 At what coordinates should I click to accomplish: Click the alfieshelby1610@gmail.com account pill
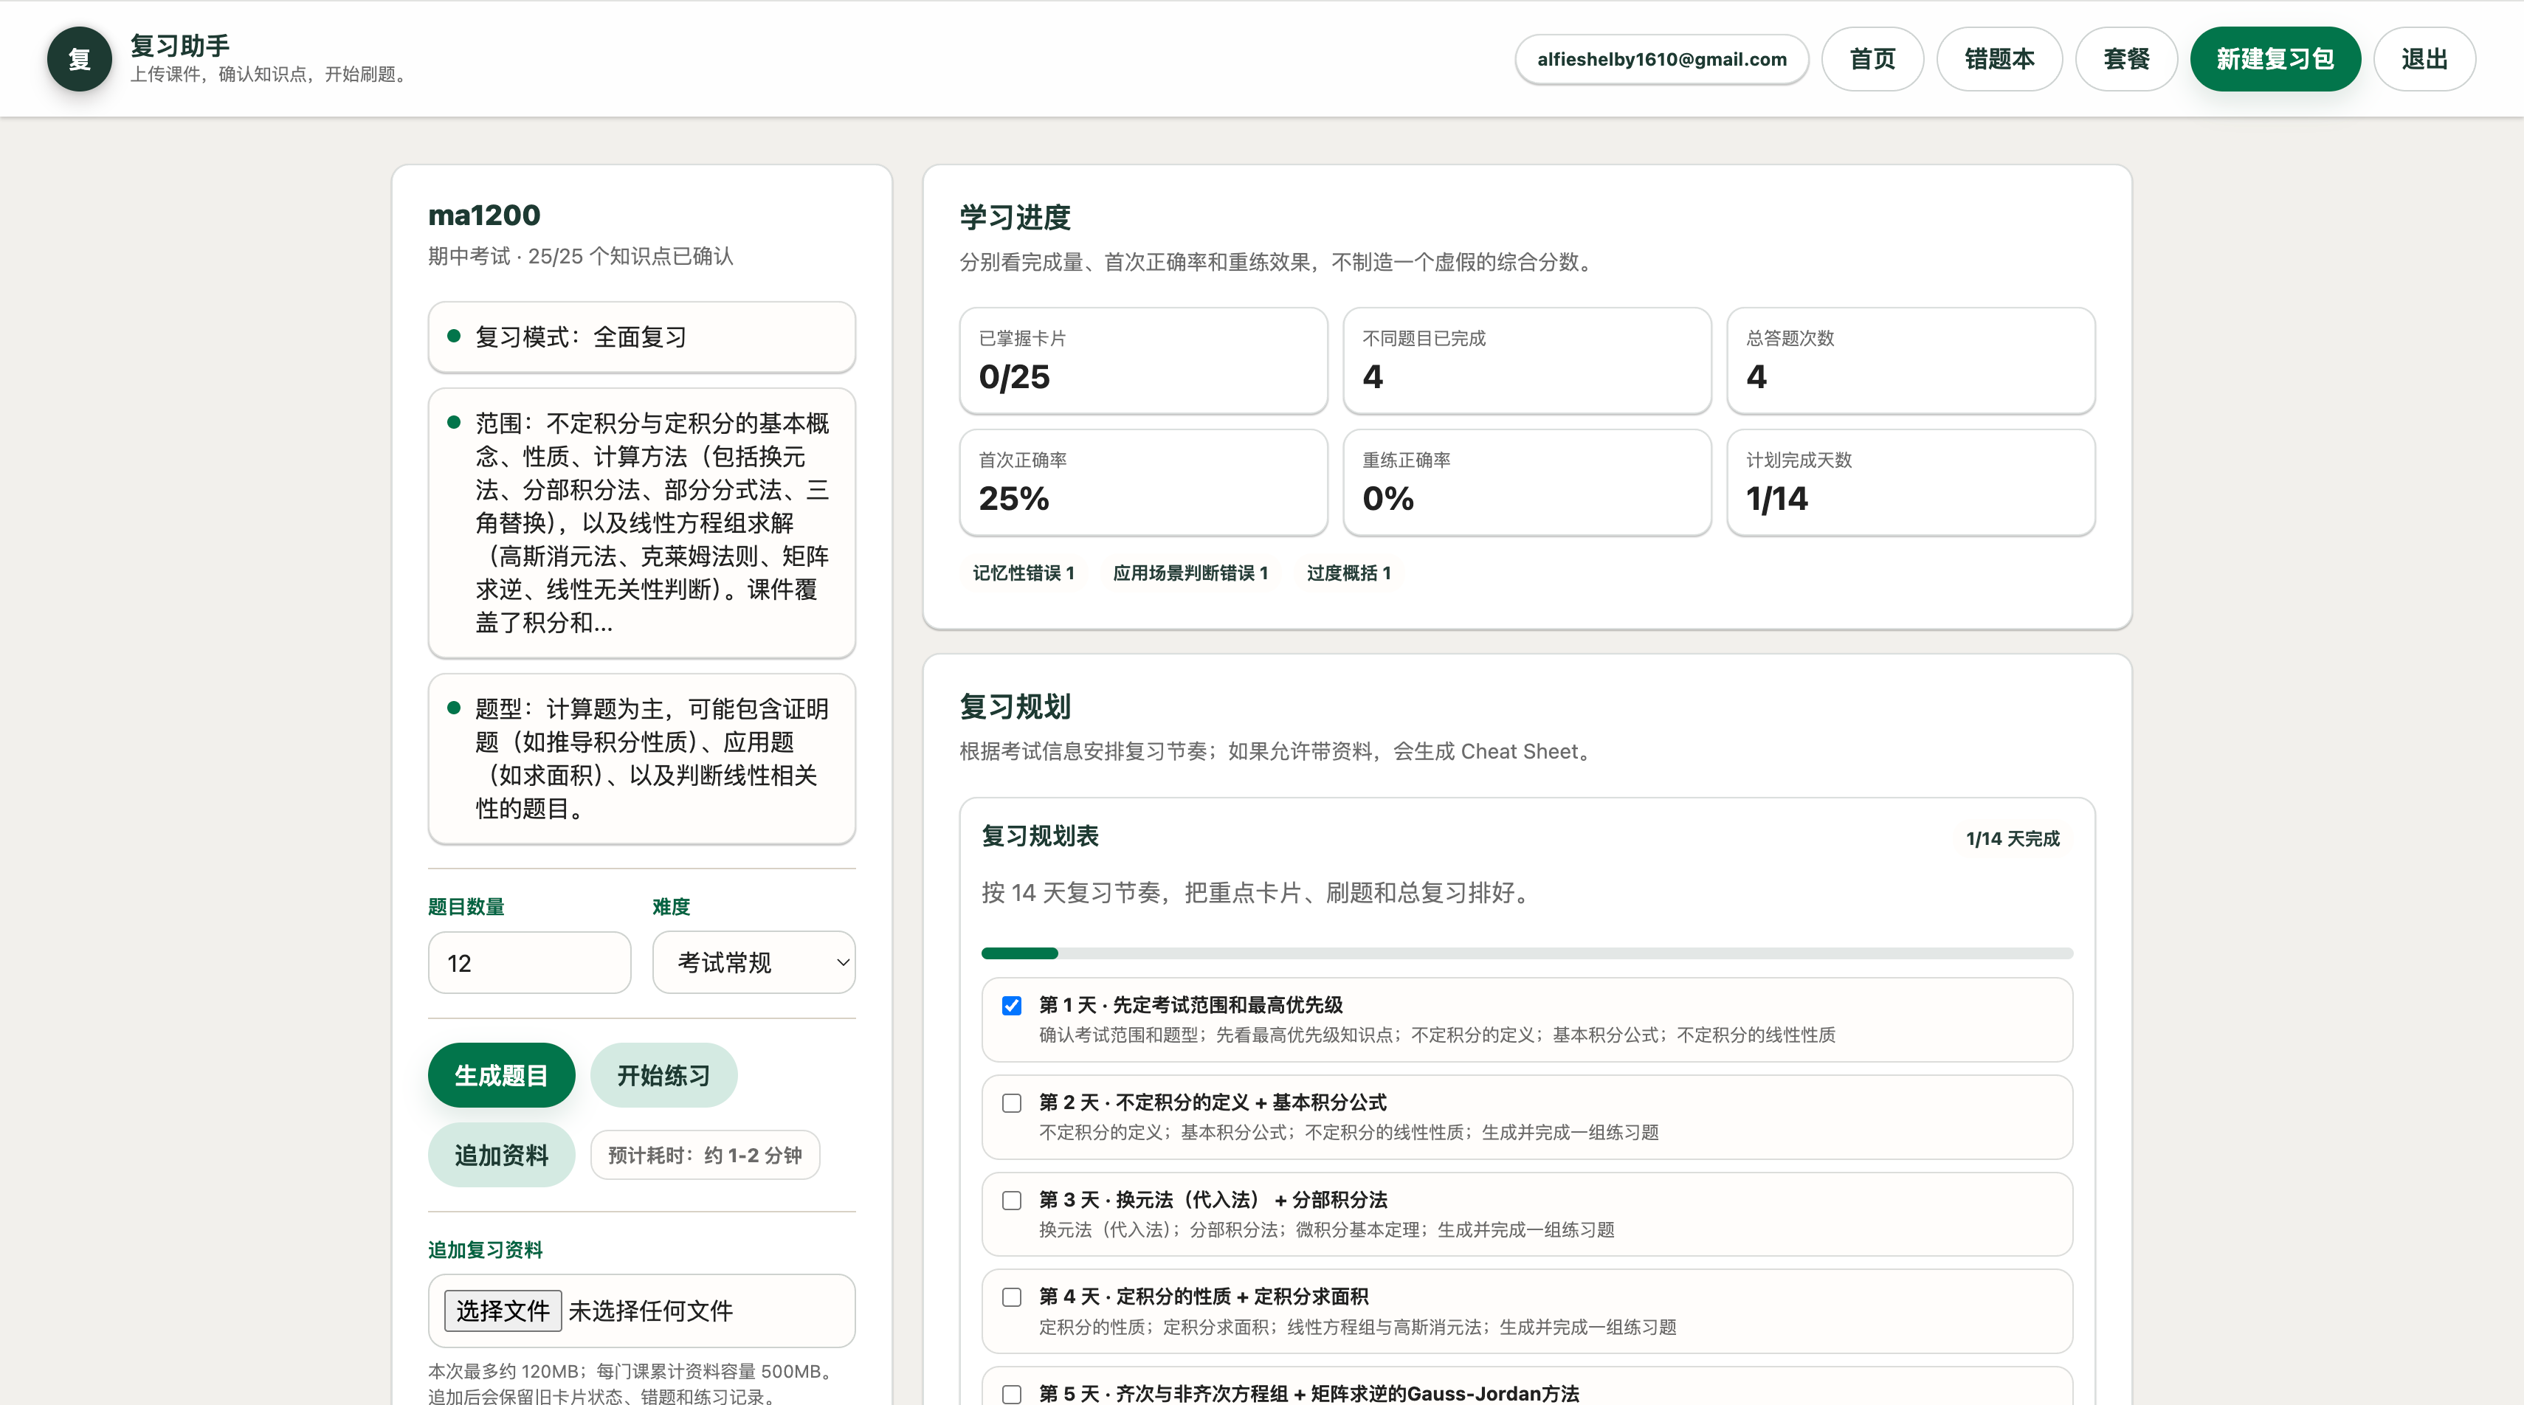[1662, 59]
